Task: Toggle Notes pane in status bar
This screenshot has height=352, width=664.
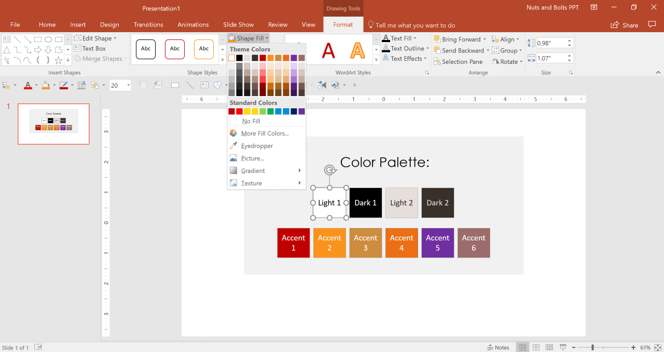Action: coord(498,347)
